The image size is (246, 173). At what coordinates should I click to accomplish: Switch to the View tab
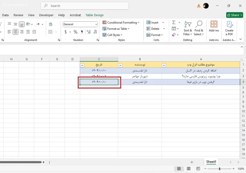pyautogui.click(x=31, y=15)
